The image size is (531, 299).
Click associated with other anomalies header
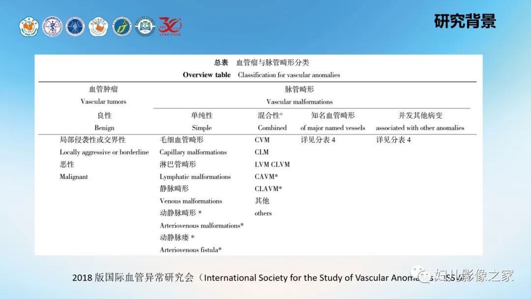click(420, 128)
